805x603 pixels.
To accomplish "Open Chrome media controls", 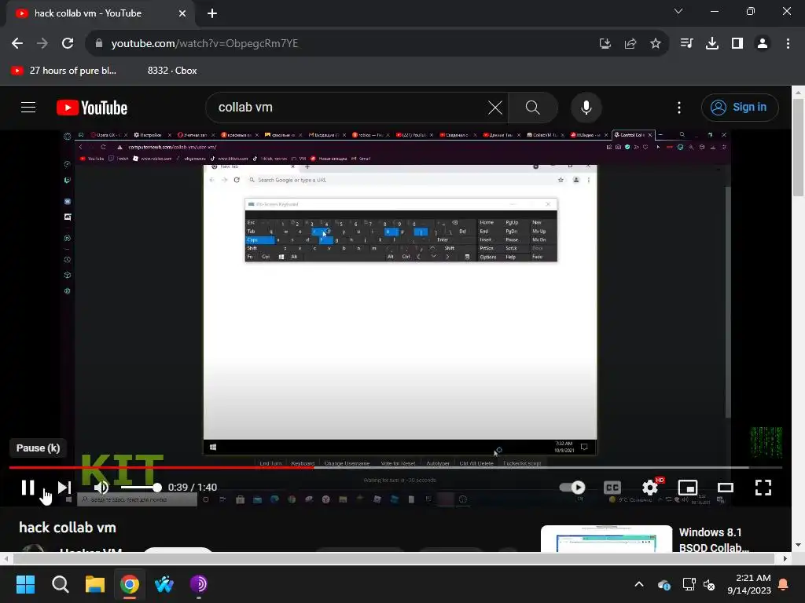I will pos(687,44).
